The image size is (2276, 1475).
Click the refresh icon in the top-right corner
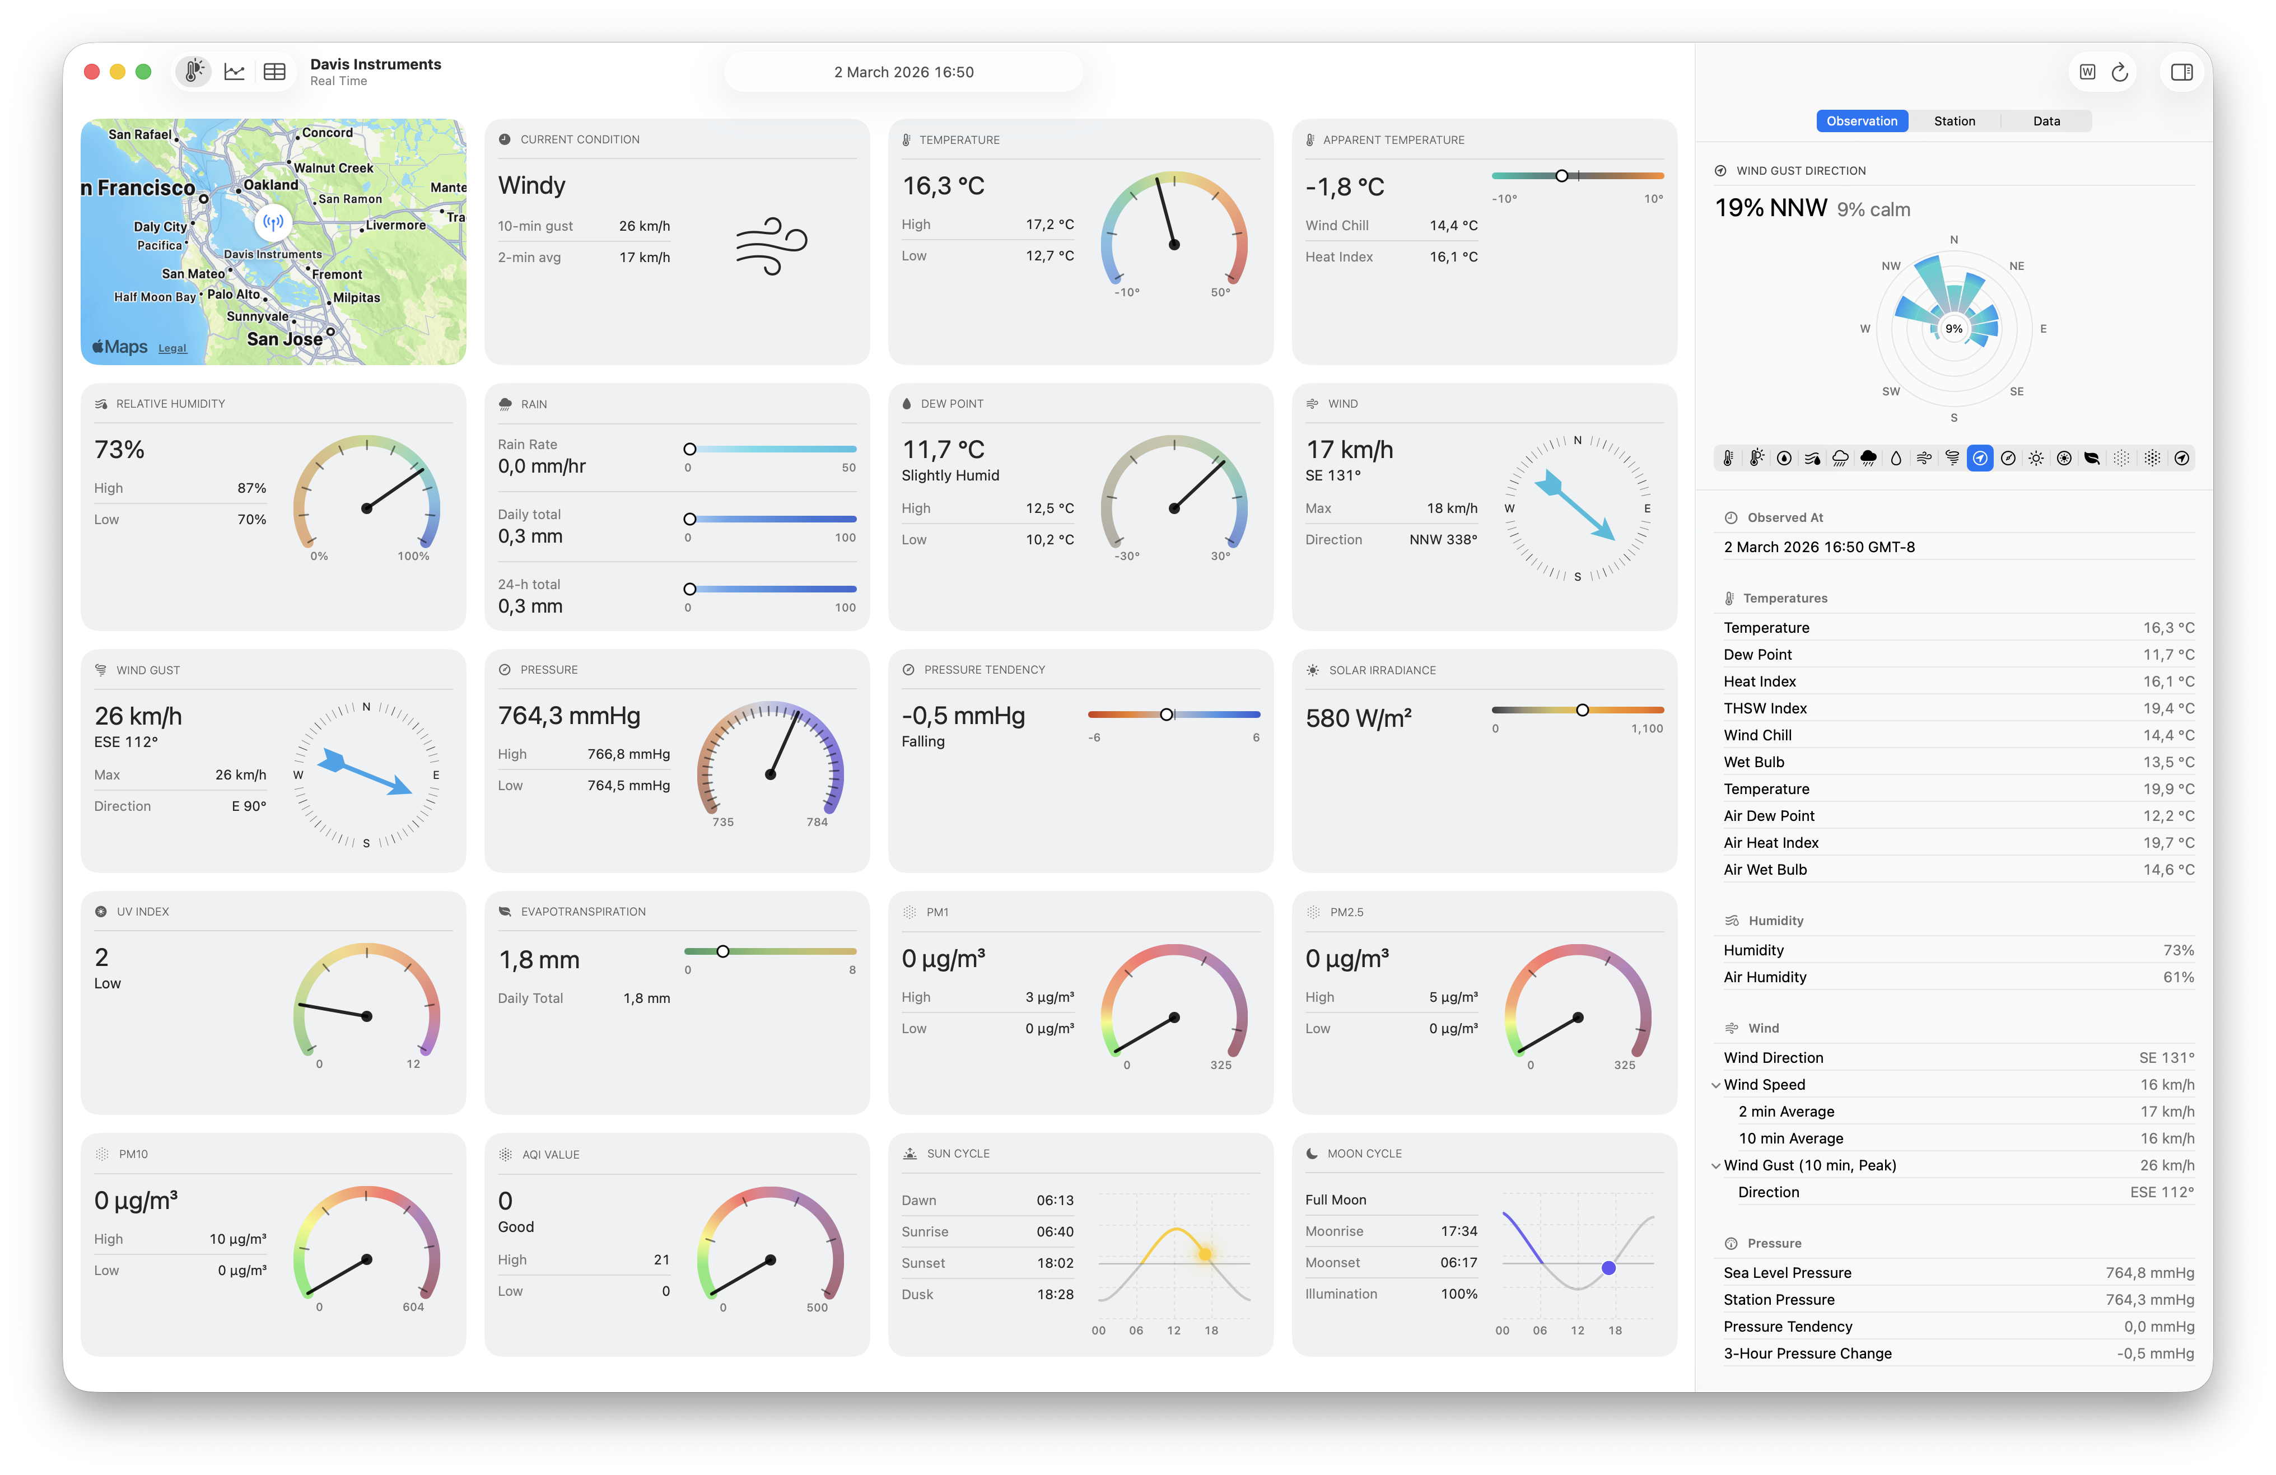(2121, 71)
